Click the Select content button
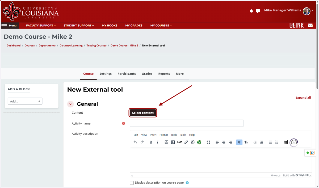319x188 pixels. (x=143, y=113)
